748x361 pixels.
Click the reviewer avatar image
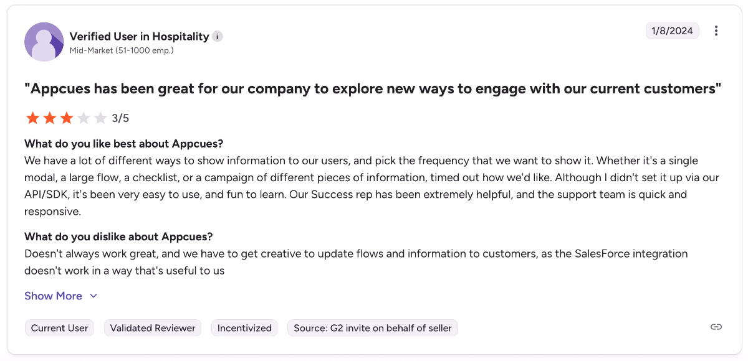pos(44,42)
